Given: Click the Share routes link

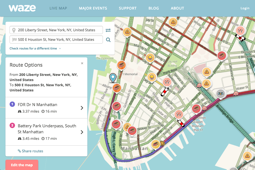Looking at the screenshot, I should tap(31, 151).
